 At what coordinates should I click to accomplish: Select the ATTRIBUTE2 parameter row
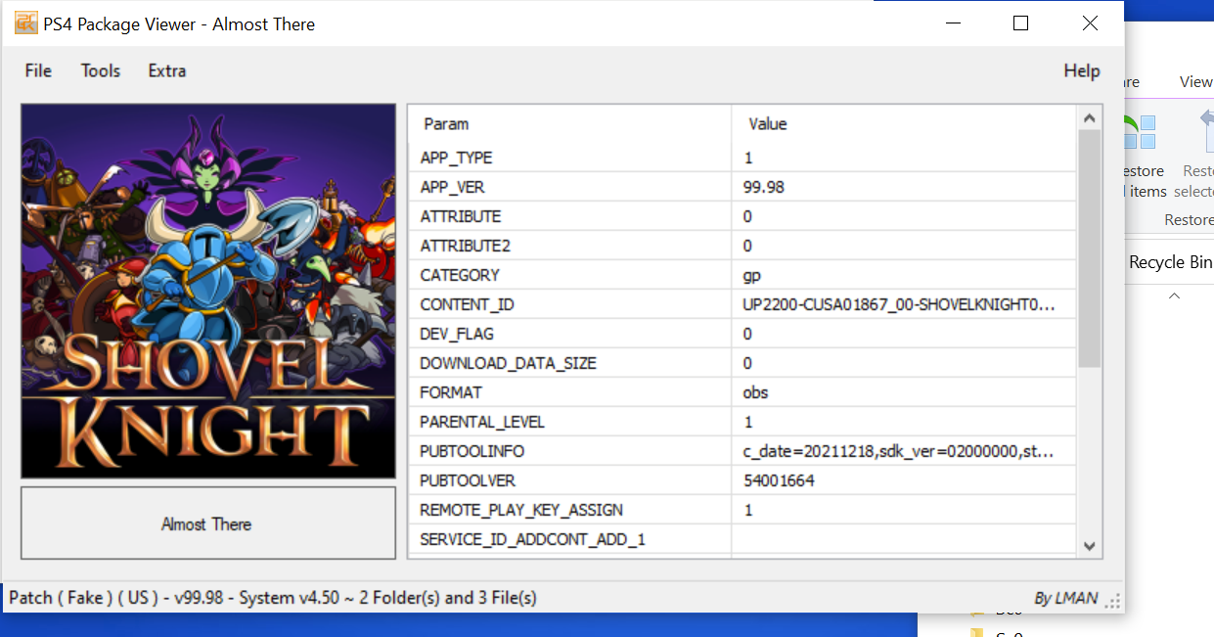coord(742,246)
